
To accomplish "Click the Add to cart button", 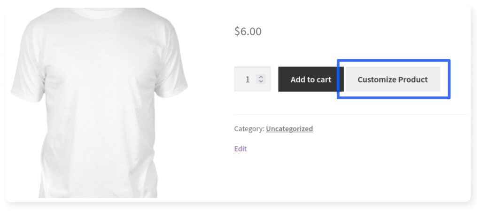I will coord(310,79).
